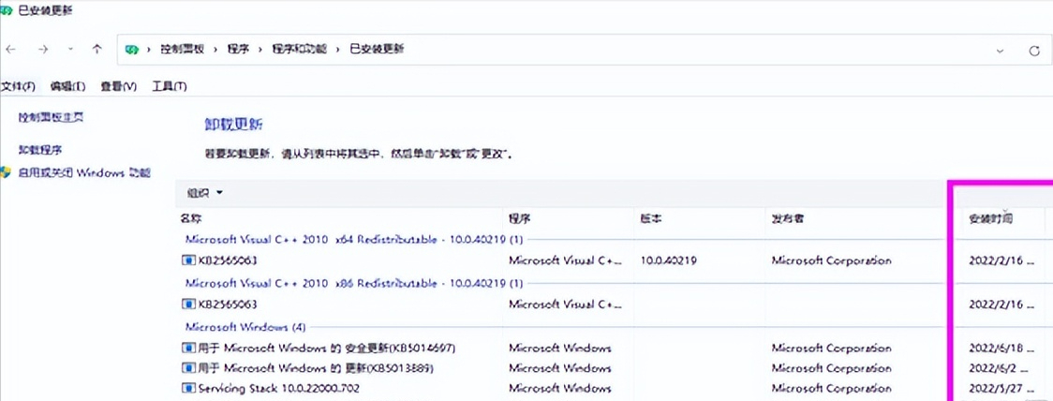
Task: Open 启用或关闭 Windows 功能 link
Action: pos(84,172)
